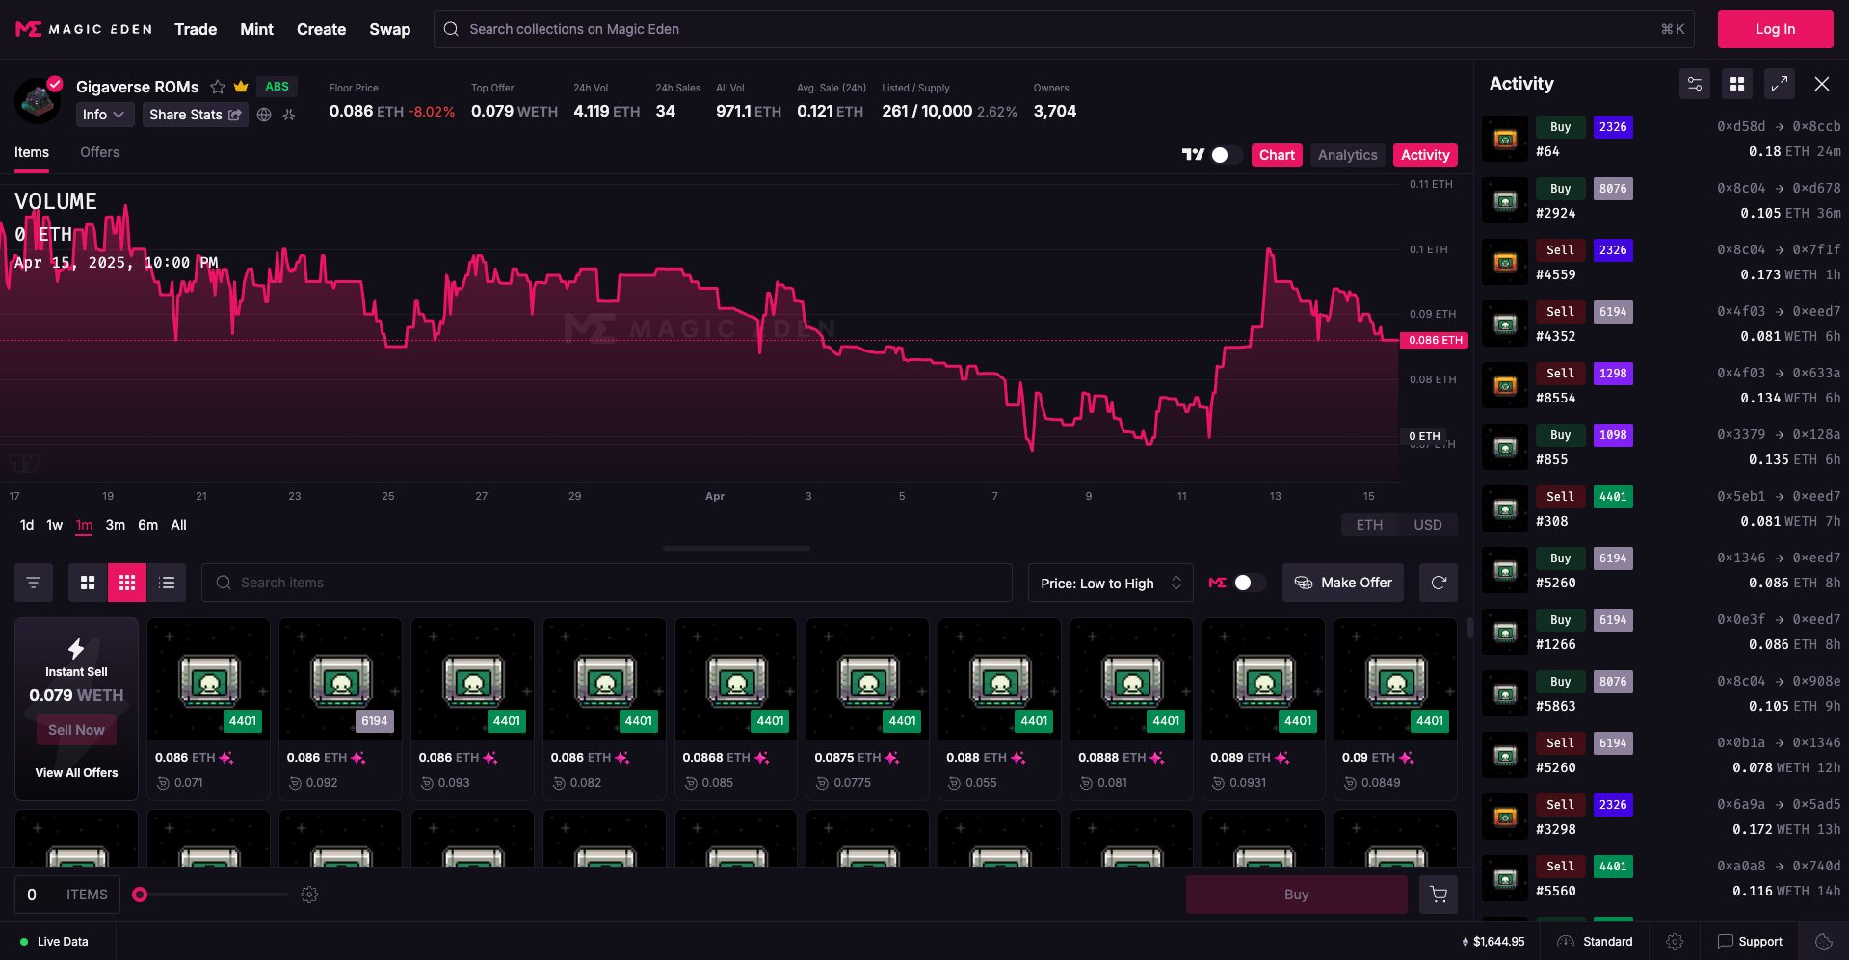
Task: Open the collection website globe icon
Action: (x=264, y=115)
